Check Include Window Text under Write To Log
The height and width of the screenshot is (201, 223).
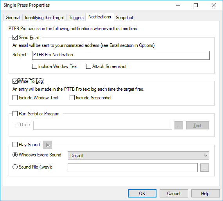pos(15,98)
